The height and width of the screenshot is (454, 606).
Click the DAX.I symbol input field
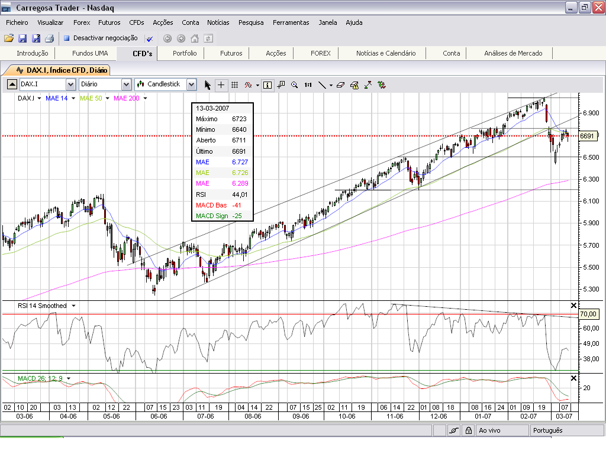tap(43, 84)
